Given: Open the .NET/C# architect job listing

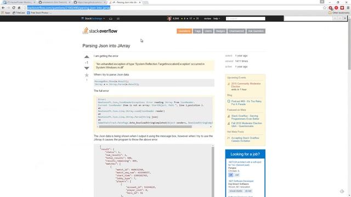Looking at the screenshot, I should [245, 164].
